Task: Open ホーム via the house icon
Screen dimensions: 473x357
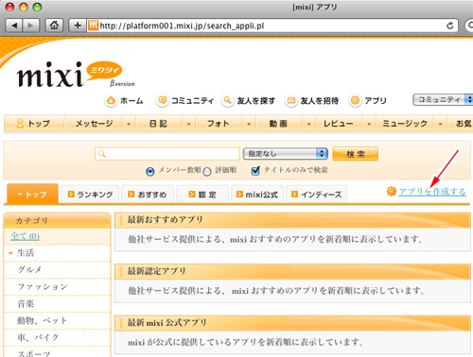Action: click(111, 101)
